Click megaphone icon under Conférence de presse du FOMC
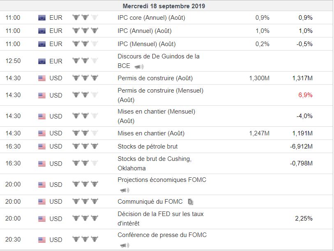Image resolution: width=334 pixels, height=251 pixels. point(124,246)
